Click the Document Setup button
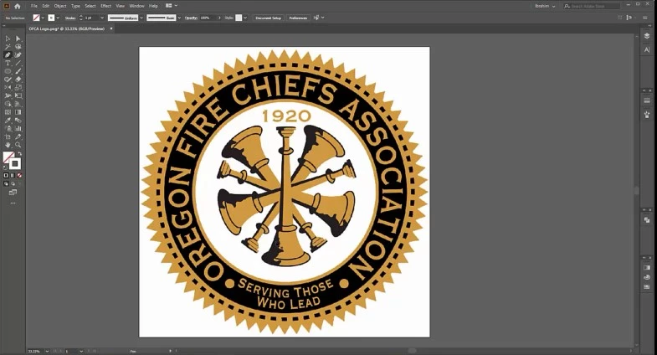657x355 pixels. pos(268,18)
